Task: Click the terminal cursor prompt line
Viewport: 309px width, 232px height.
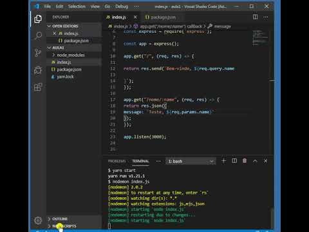Action: pos(109,226)
